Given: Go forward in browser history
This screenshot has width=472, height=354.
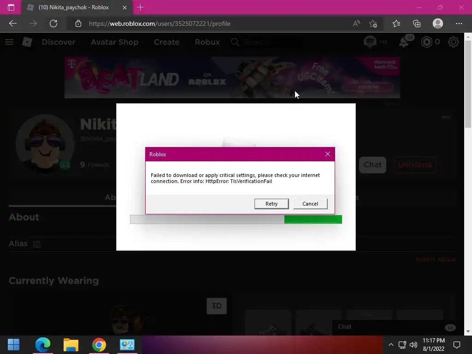Looking at the screenshot, I should coord(33,24).
